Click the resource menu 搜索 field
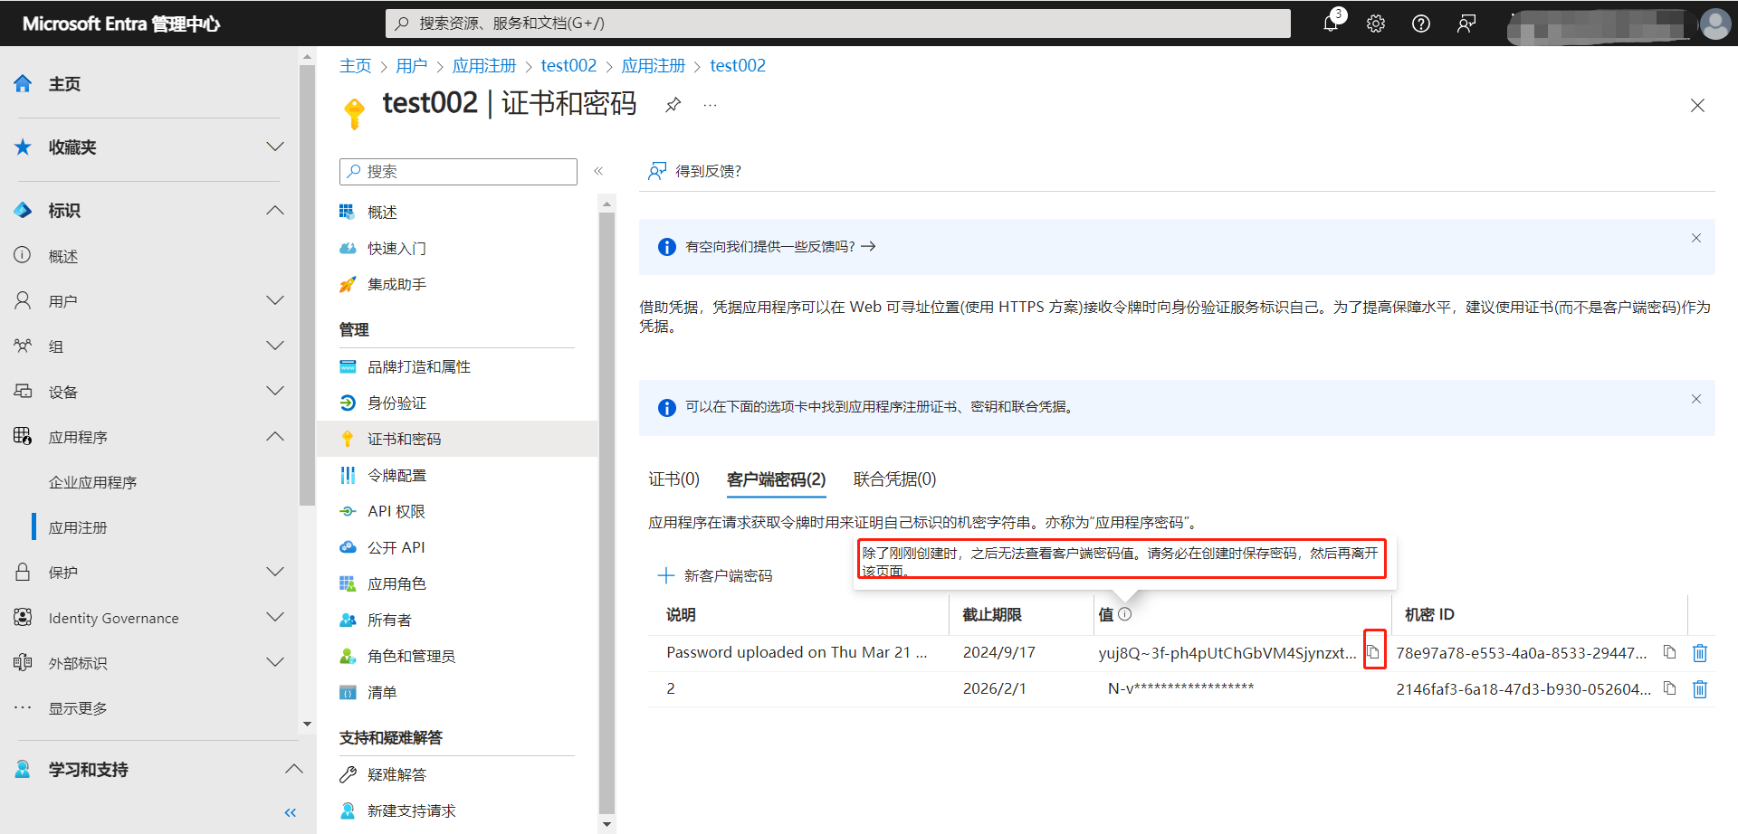Screen dimensions: 1738x834 458,172
